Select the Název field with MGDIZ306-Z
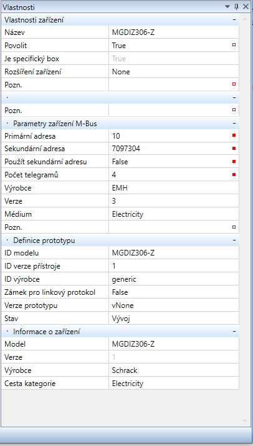Screen dimensions: 253x446 pos(174,32)
